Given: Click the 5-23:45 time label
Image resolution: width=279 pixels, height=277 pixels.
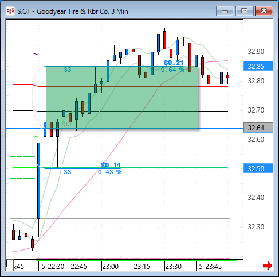Looking at the screenshot, I should point(210,267).
